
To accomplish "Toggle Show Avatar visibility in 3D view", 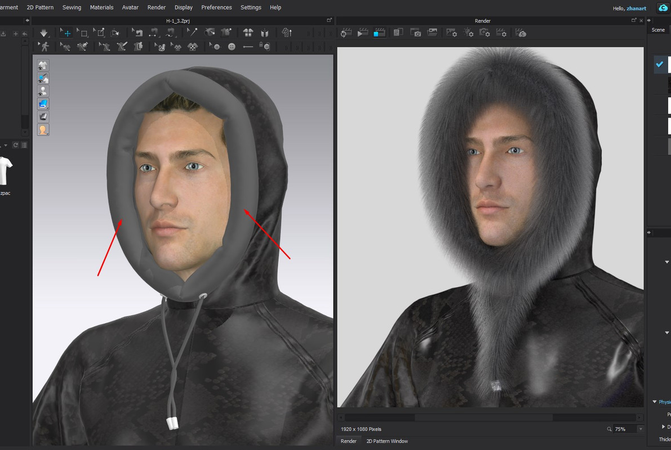I will pos(43,91).
